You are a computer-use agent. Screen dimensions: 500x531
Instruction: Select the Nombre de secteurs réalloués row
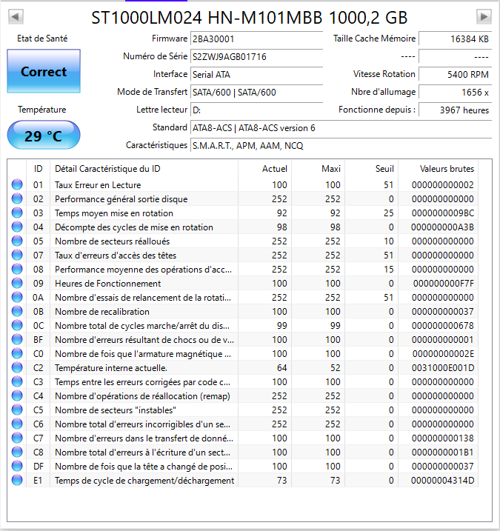pyautogui.click(x=242, y=241)
